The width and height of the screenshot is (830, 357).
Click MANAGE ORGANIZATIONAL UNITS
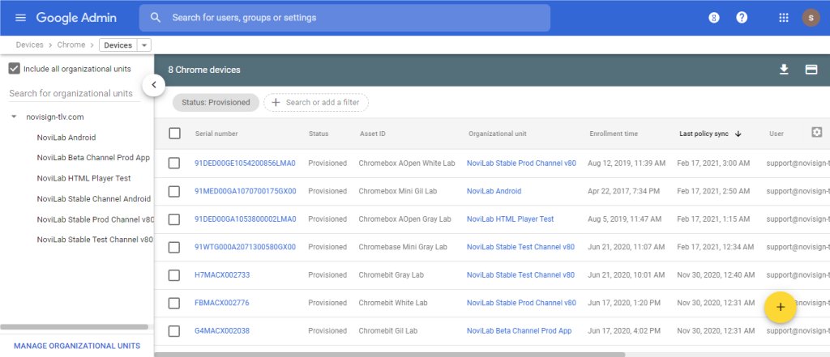click(77, 346)
